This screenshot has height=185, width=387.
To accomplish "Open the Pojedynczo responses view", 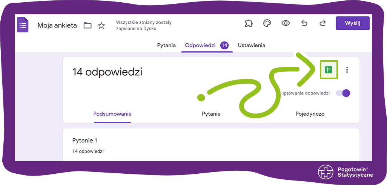I will point(310,114).
